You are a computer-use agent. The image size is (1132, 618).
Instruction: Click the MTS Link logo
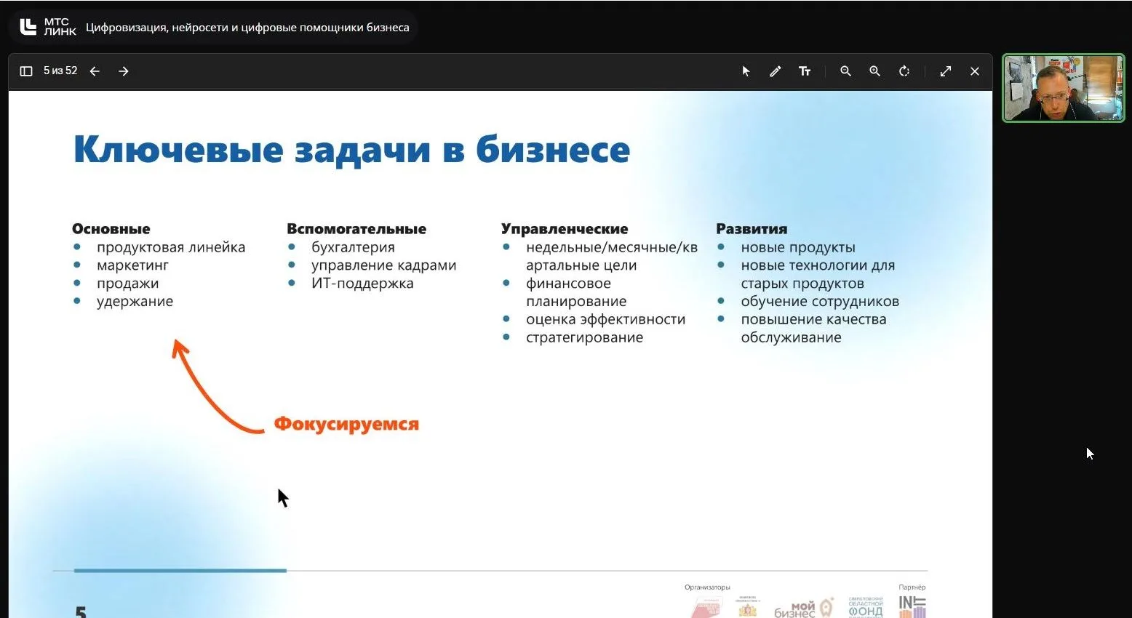(x=48, y=28)
